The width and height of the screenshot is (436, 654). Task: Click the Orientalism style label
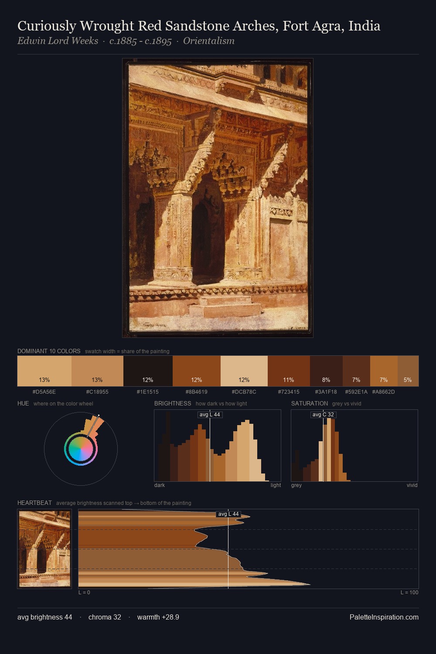(209, 41)
